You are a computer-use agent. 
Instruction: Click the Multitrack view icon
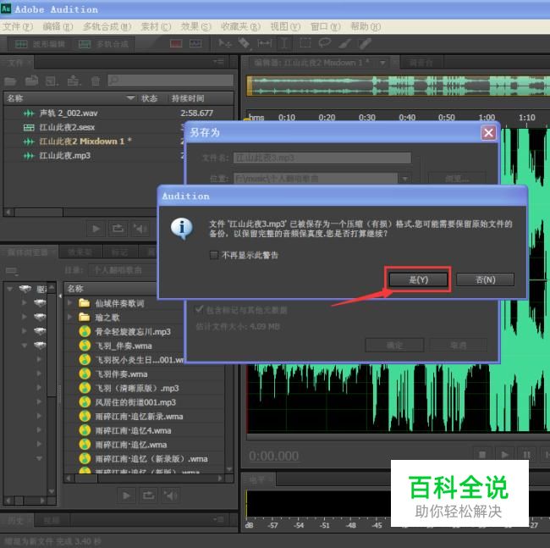coord(84,44)
